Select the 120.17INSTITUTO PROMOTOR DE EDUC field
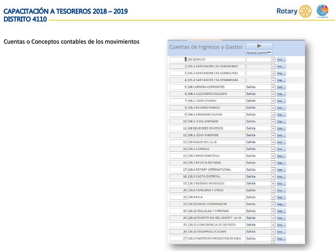335x251 pixels. pyautogui.click(x=216, y=238)
